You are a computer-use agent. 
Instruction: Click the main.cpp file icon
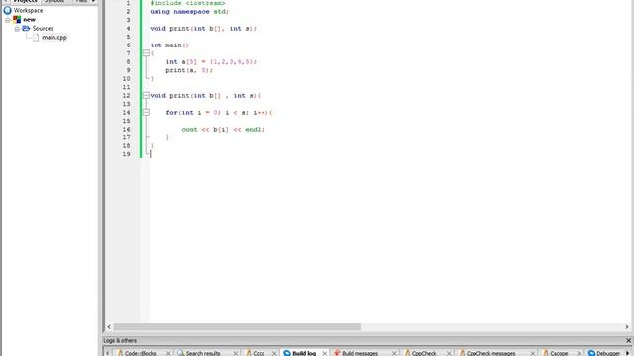coord(36,38)
